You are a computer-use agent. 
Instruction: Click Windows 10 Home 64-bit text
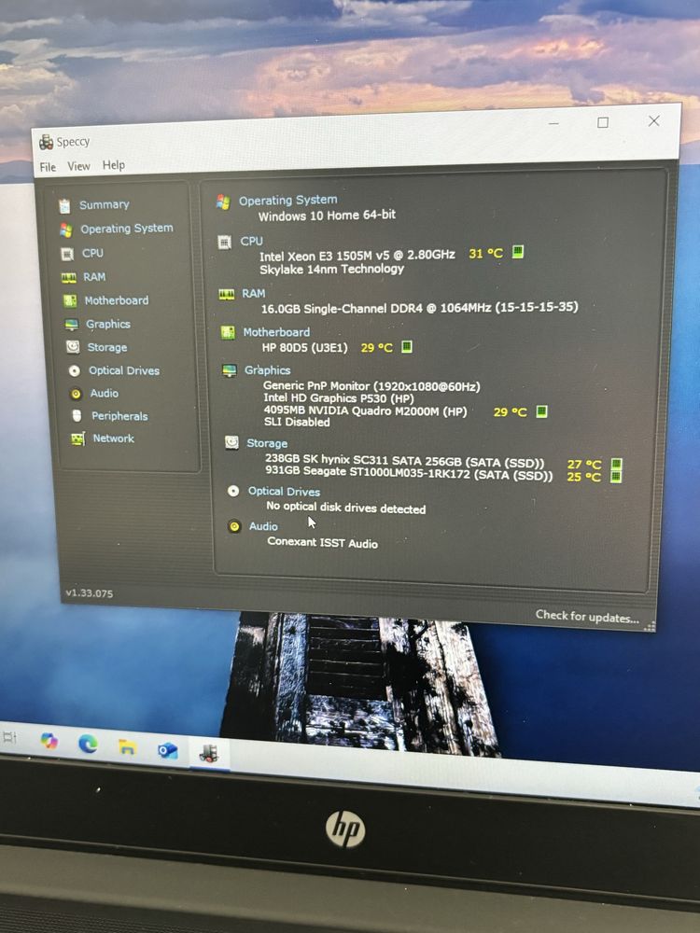pyautogui.click(x=327, y=216)
